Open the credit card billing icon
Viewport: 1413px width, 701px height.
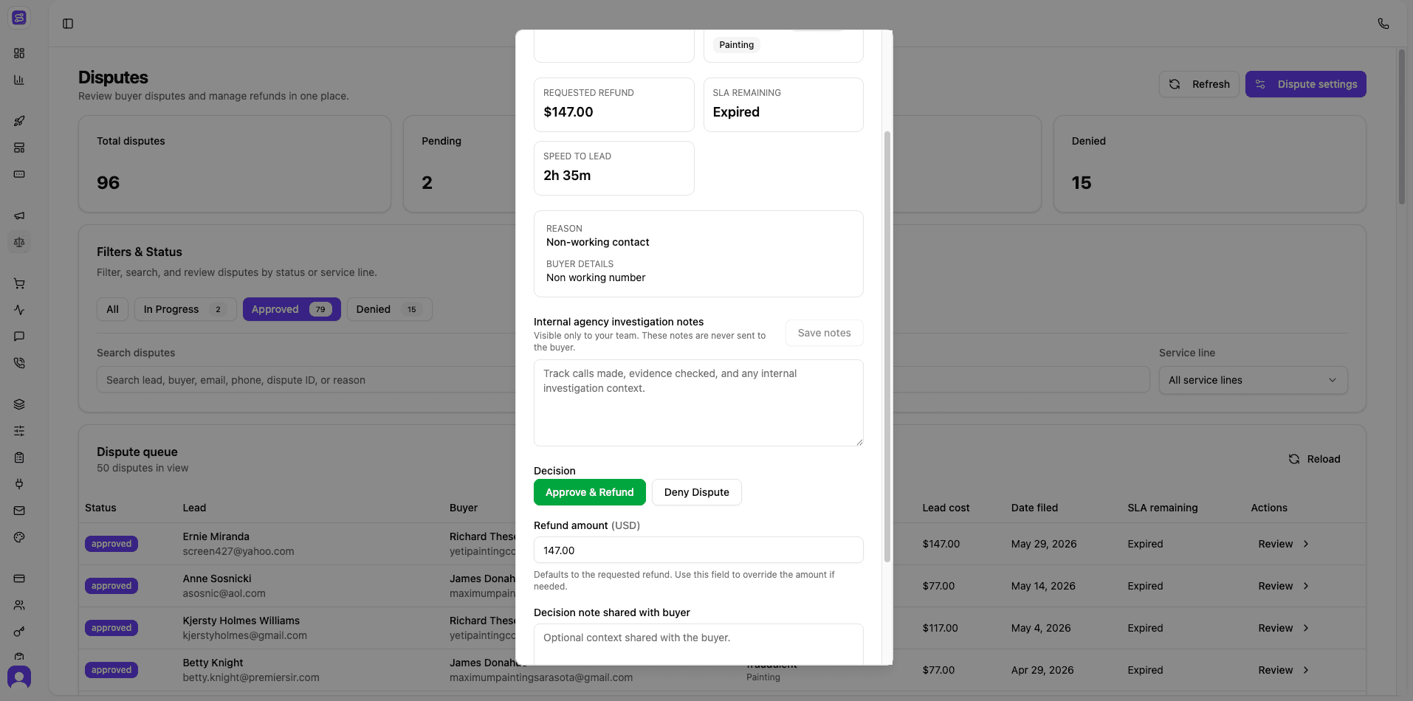tap(19, 579)
